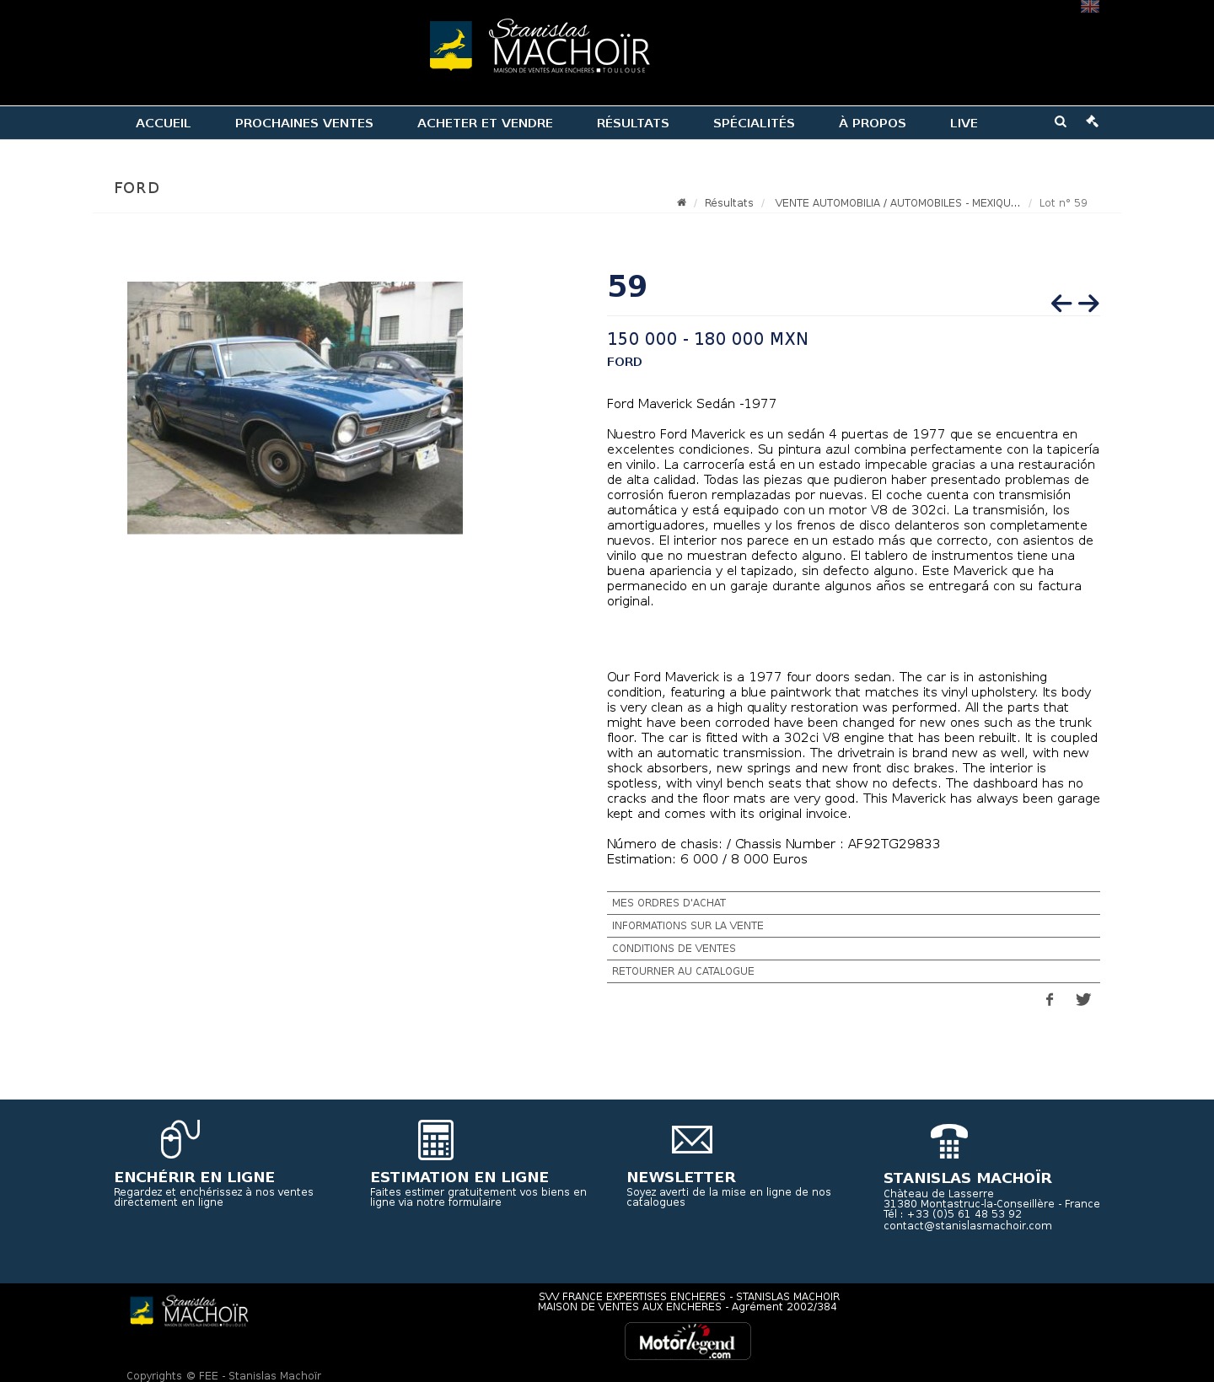Click Enchérir en ligne heading
This screenshot has height=1382, width=1214.
coord(195,1177)
